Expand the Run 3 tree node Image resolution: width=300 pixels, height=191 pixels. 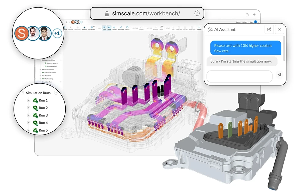29,116
